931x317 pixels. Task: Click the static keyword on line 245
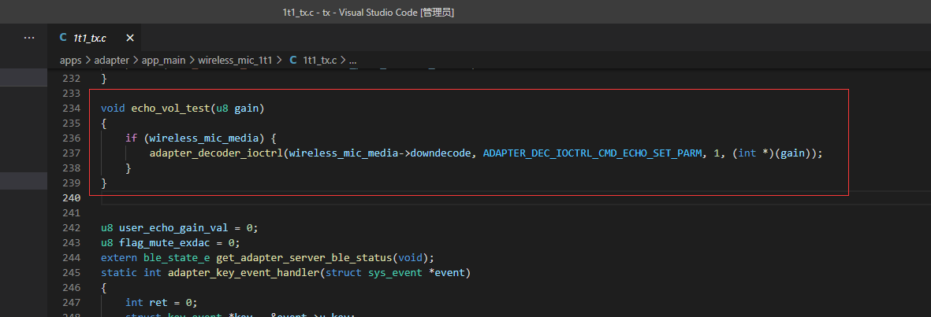(x=119, y=273)
